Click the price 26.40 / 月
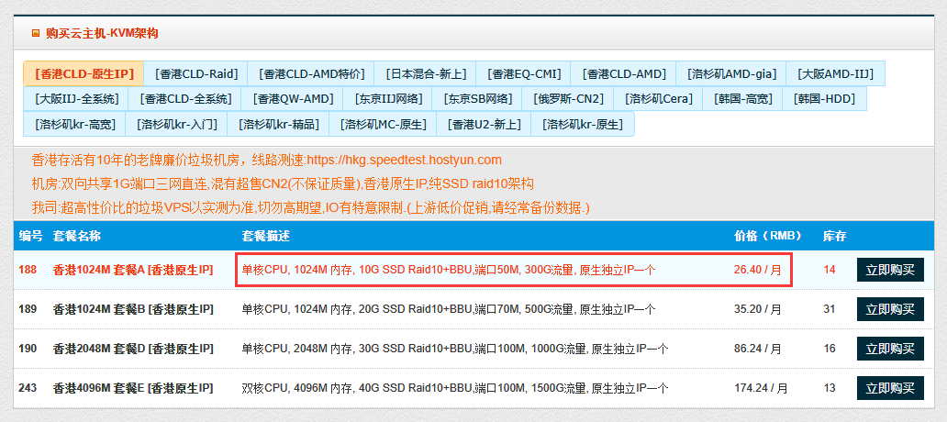The image size is (947, 422). pyautogui.click(x=757, y=270)
